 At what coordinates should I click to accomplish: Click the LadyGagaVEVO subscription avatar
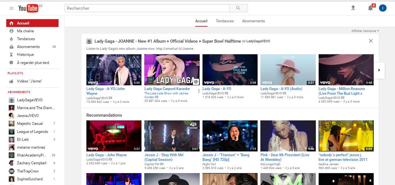(x=12, y=100)
